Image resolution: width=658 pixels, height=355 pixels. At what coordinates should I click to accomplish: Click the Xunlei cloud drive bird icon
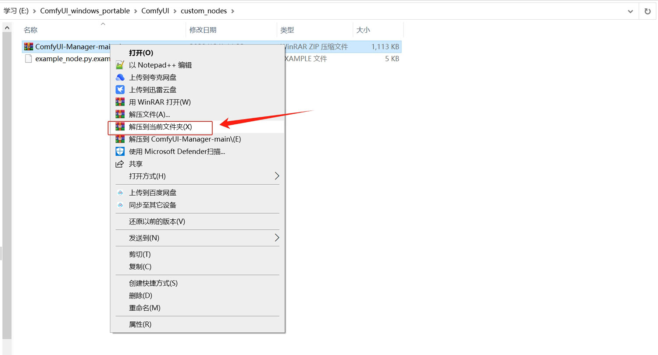pyautogui.click(x=120, y=90)
